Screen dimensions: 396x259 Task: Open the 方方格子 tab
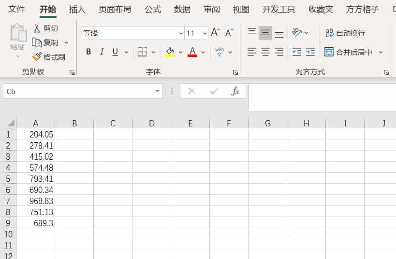click(x=363, y=9)
